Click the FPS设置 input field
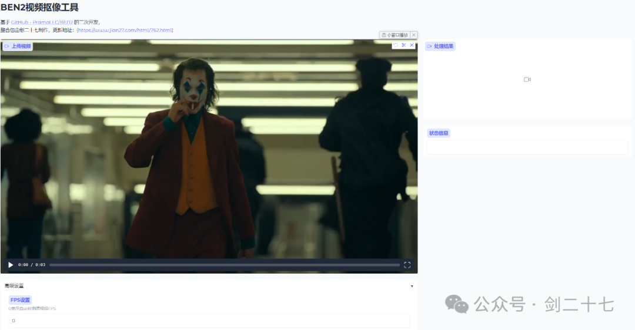This screenshot has height=330, width=635. click(209, 321)
